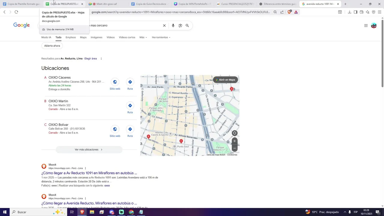Image resolution: width=384 pixels, height=216 pixels.
Task: Click map pin B marker
Action: 148,137
